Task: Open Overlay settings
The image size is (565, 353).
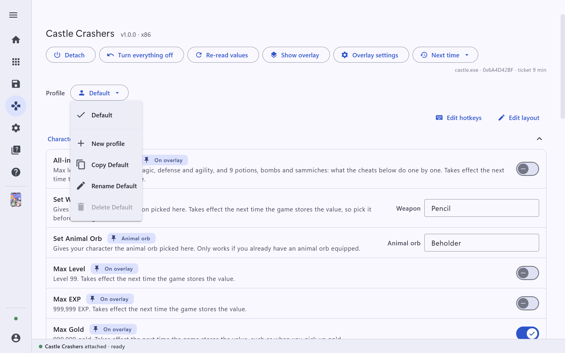Action: click(371, 55)
